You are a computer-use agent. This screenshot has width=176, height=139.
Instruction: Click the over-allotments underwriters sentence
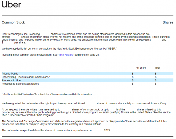pyautogui.click(x=84, y=103)
